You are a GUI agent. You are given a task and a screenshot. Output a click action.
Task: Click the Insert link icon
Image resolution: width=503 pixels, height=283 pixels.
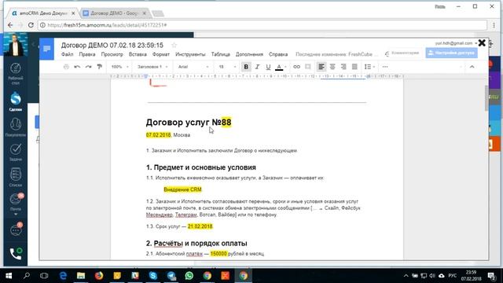pyautogui.click(x=297, y=67)
